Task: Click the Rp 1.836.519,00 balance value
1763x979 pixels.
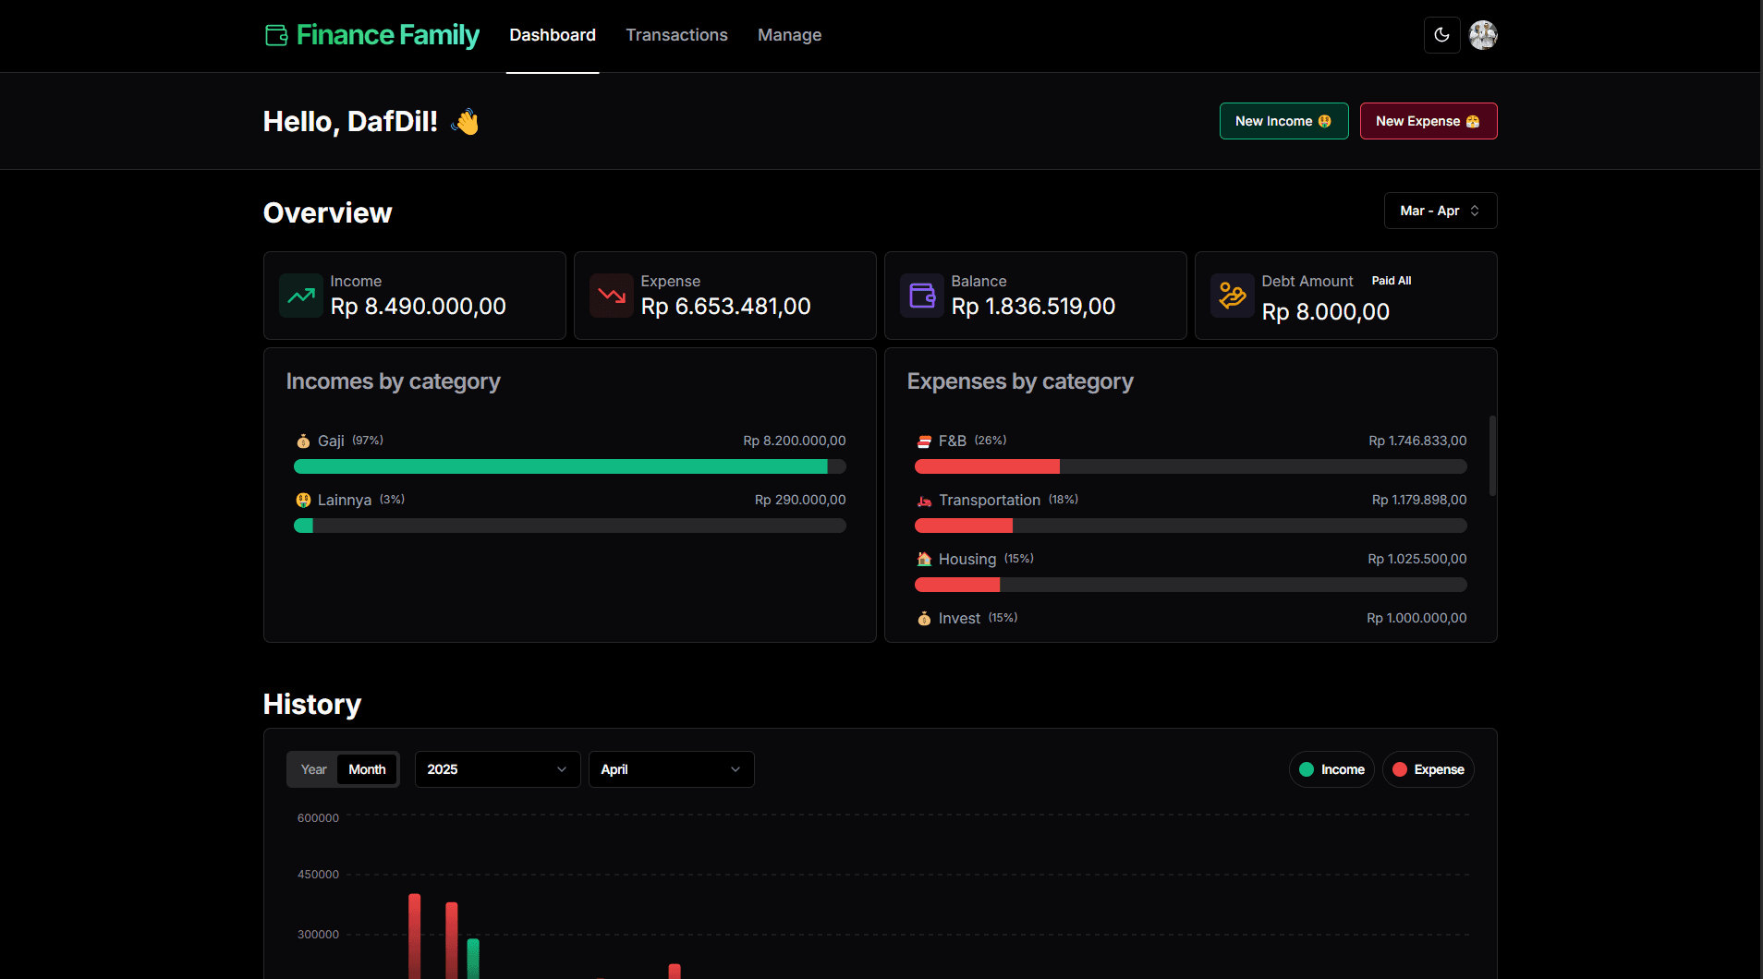Action: coord(1033,307)
